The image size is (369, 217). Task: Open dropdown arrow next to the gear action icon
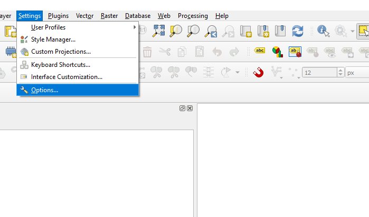pos(353,32)
